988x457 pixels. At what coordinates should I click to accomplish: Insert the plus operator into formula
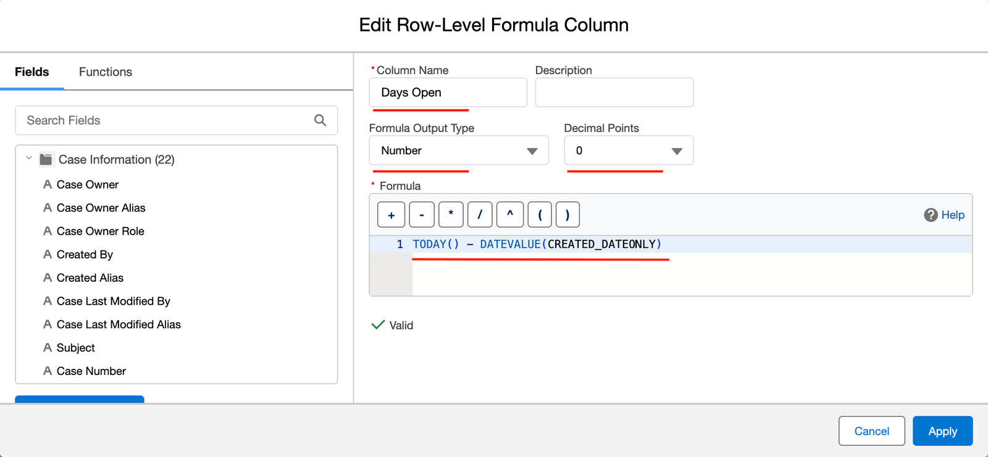(391, 215)
